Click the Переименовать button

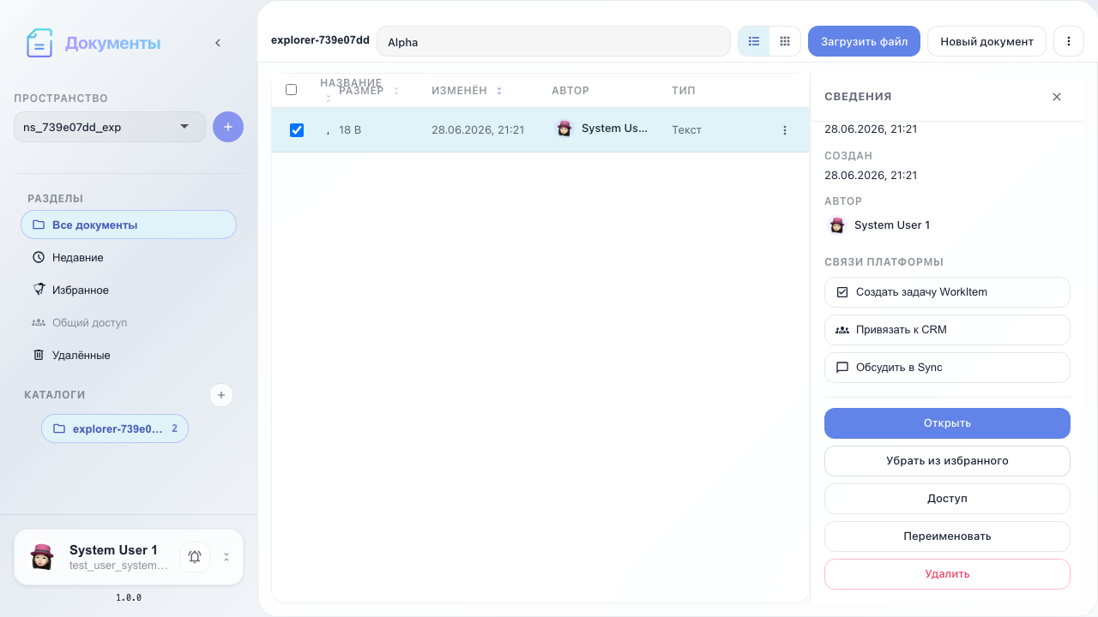click(947, 536)
